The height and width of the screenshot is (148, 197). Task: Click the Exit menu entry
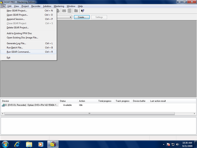click(x=9, y=58)
